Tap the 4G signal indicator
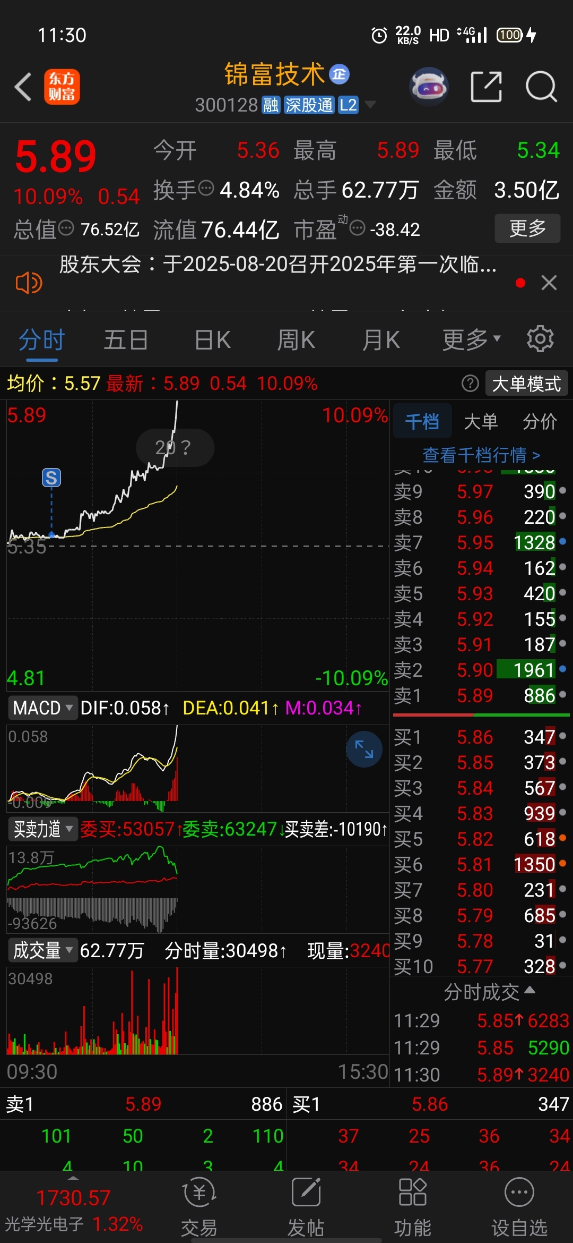This screenshot has height=1243, width=573. (x=472, y=35)
